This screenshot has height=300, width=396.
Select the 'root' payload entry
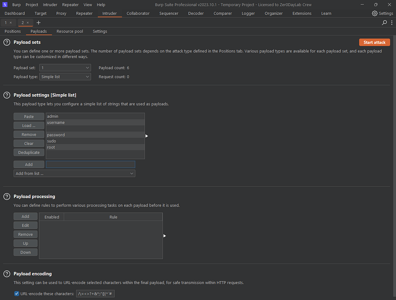click(95, 147)
